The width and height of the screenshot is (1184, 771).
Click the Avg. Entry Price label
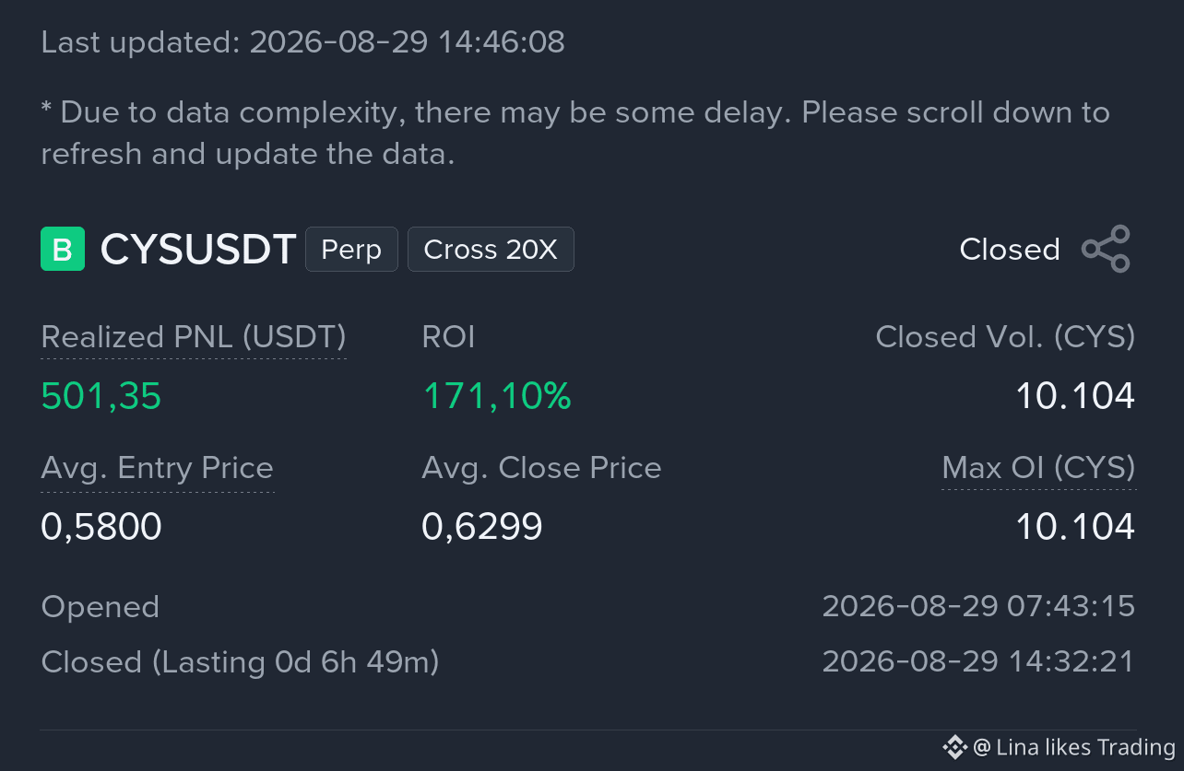158,468
